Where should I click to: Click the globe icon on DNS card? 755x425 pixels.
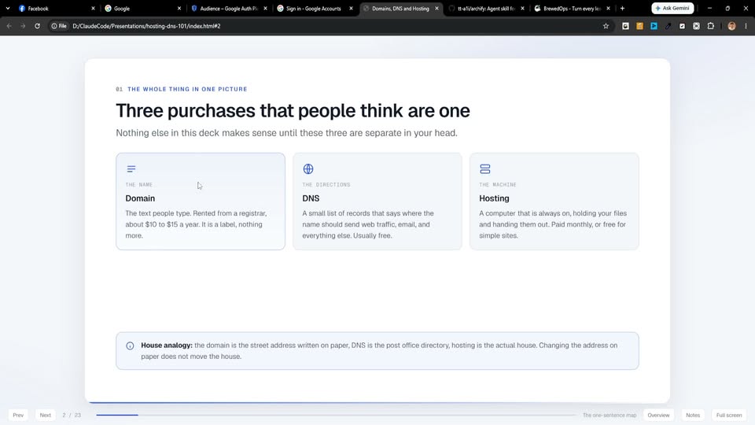308,168
